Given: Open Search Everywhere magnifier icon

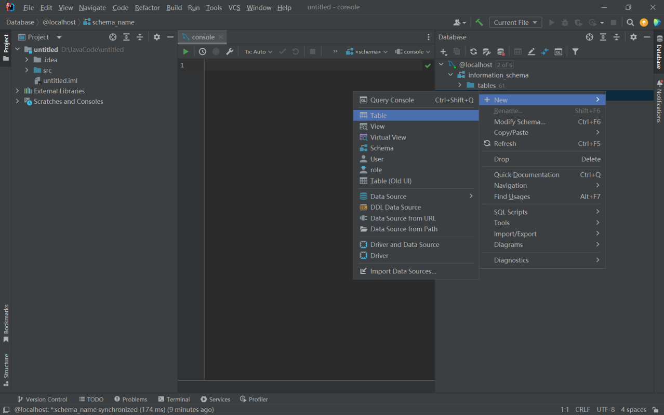Looking at the screenshot, I should pos(630,22).
